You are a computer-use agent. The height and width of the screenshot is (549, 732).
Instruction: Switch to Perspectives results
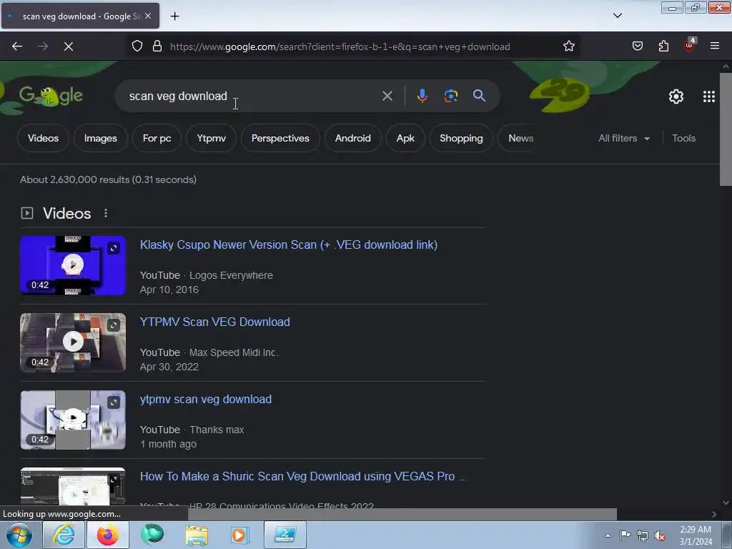pyautogui.click(x=280, y=138)
